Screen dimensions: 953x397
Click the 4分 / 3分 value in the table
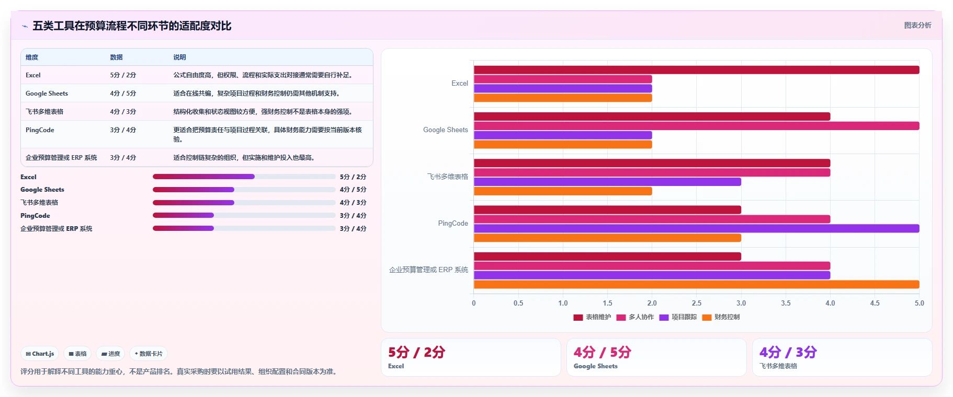(x=123, y=112)
